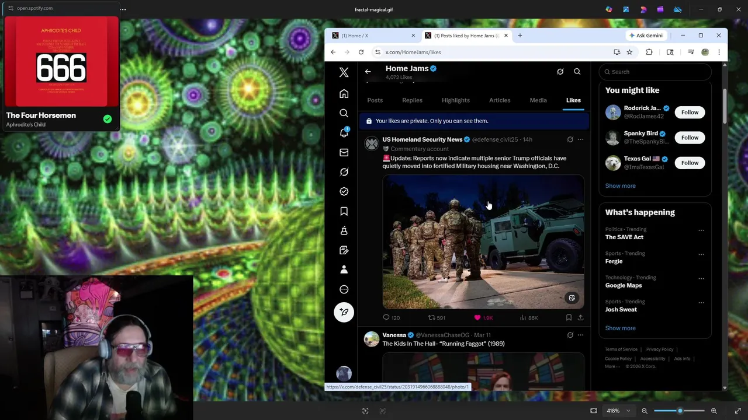Open Profile person icon in X sidebar

click(x=344, y=269)
